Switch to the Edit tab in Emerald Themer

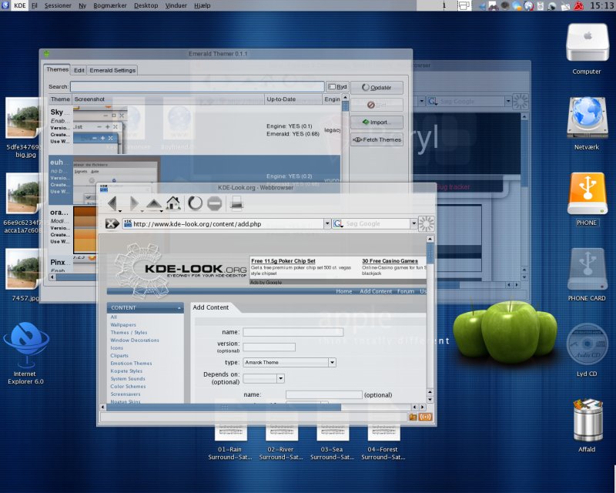79,70
